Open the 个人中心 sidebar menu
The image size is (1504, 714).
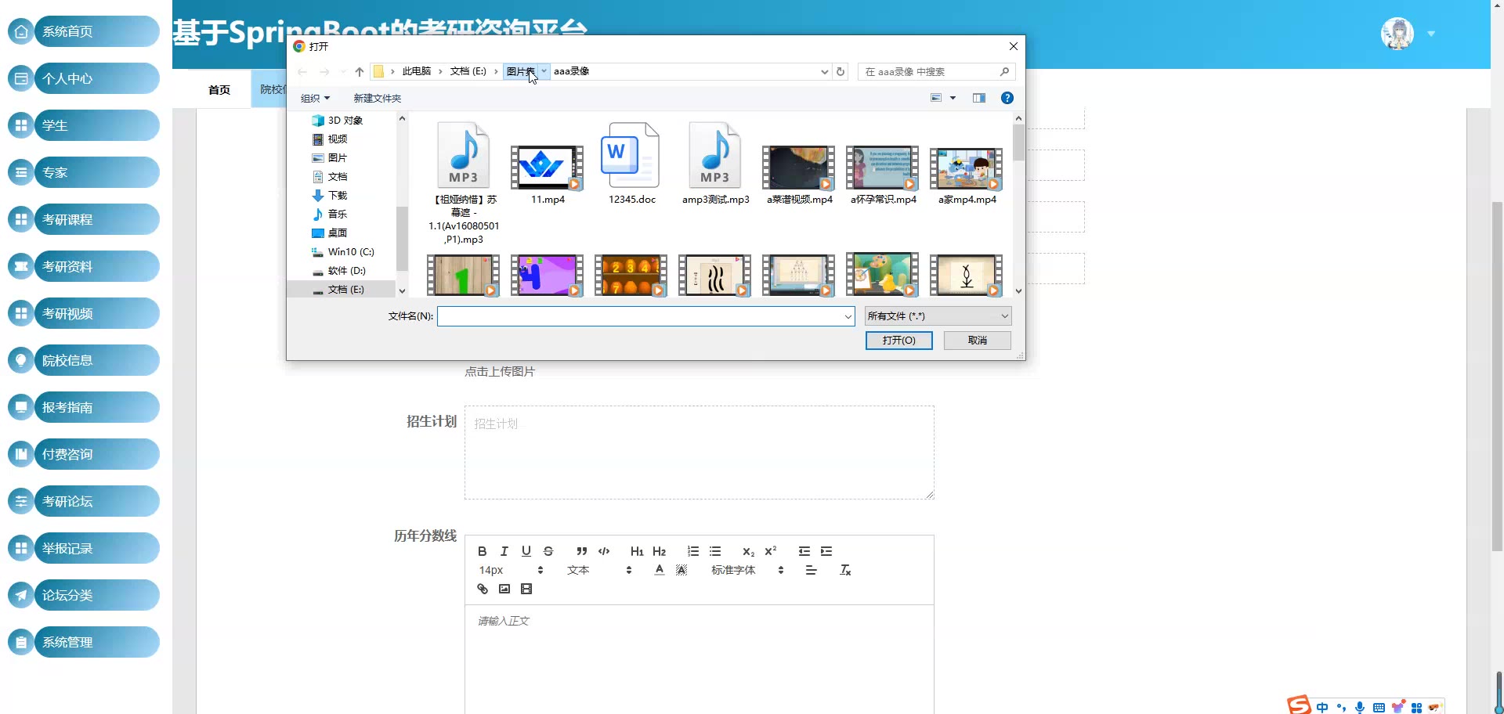(x=96, y=78)
